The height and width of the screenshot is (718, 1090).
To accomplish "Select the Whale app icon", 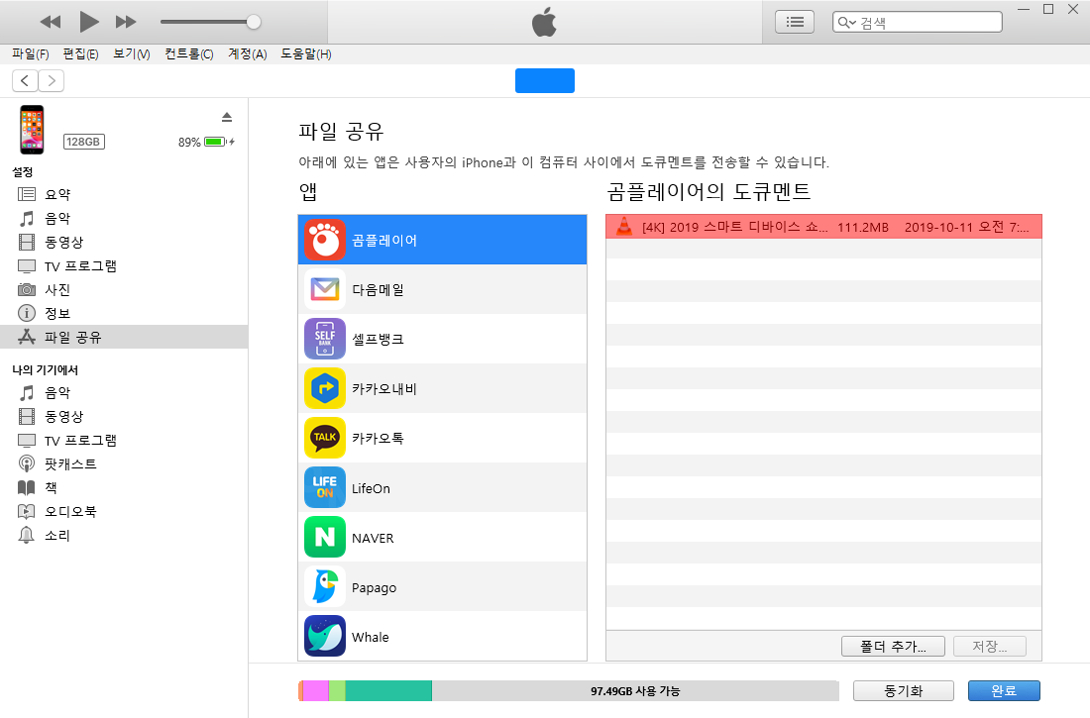I will [324, 636].
